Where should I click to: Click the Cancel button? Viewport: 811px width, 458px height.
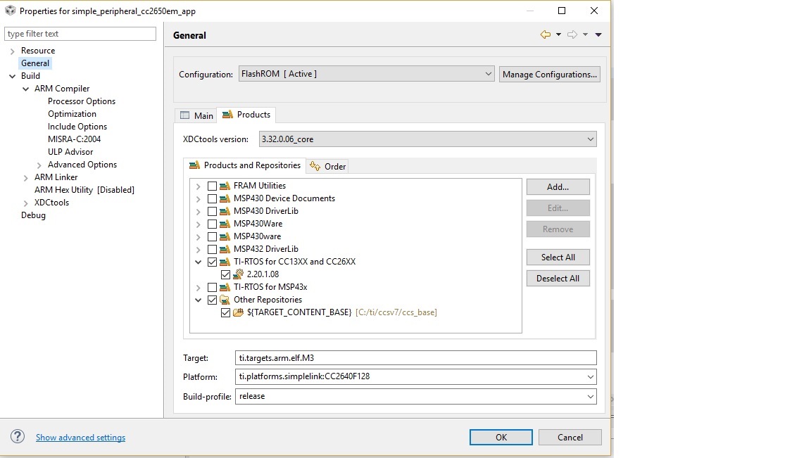570,438
